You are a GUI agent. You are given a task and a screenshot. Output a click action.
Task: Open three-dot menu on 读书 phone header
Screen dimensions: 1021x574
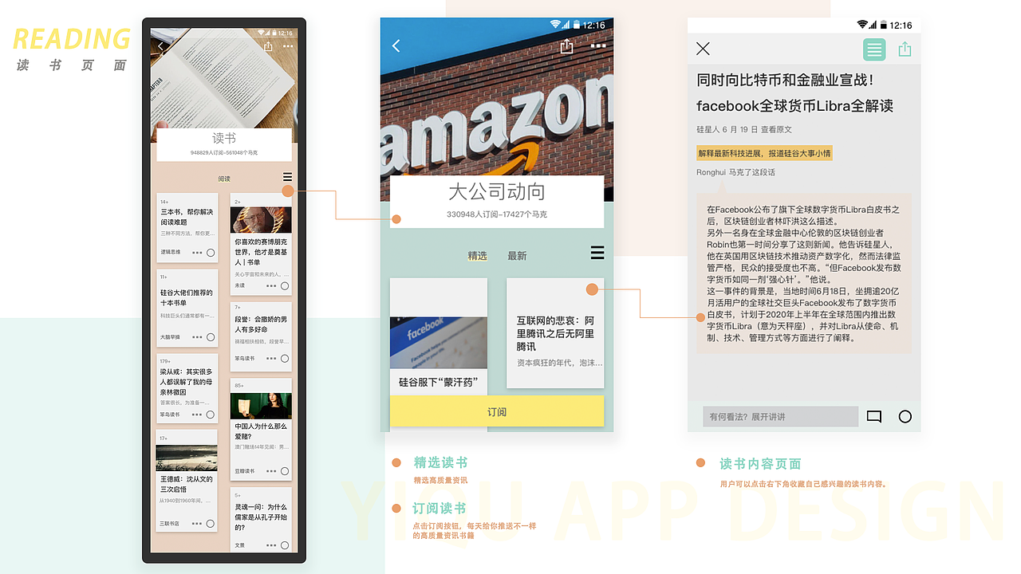point(287,46)
